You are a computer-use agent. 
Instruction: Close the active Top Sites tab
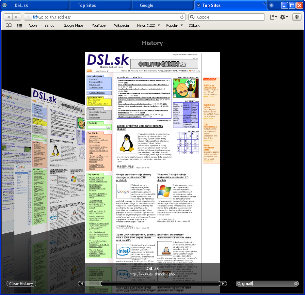[x=199, y=6]
